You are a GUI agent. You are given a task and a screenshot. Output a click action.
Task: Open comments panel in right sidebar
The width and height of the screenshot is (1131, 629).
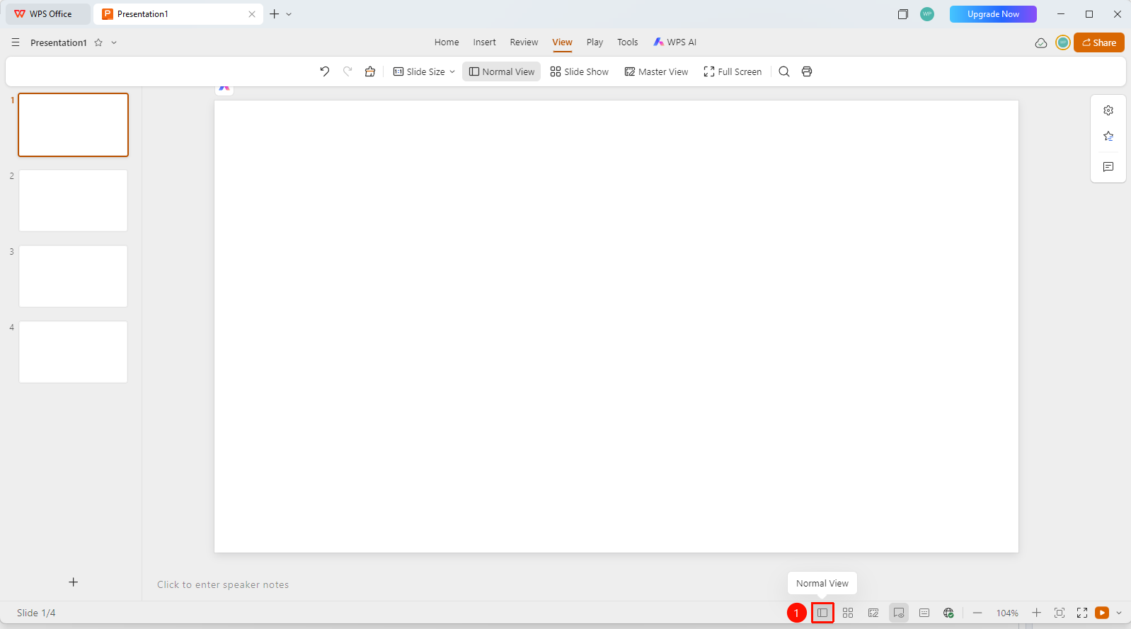point(1108,167)
